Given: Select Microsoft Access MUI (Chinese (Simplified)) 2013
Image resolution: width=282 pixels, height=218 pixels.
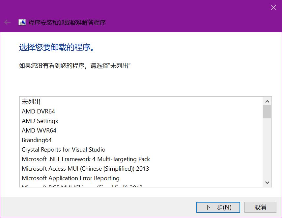Looking at the screenshot, I should pyautogui.click(x=85, y=169).
